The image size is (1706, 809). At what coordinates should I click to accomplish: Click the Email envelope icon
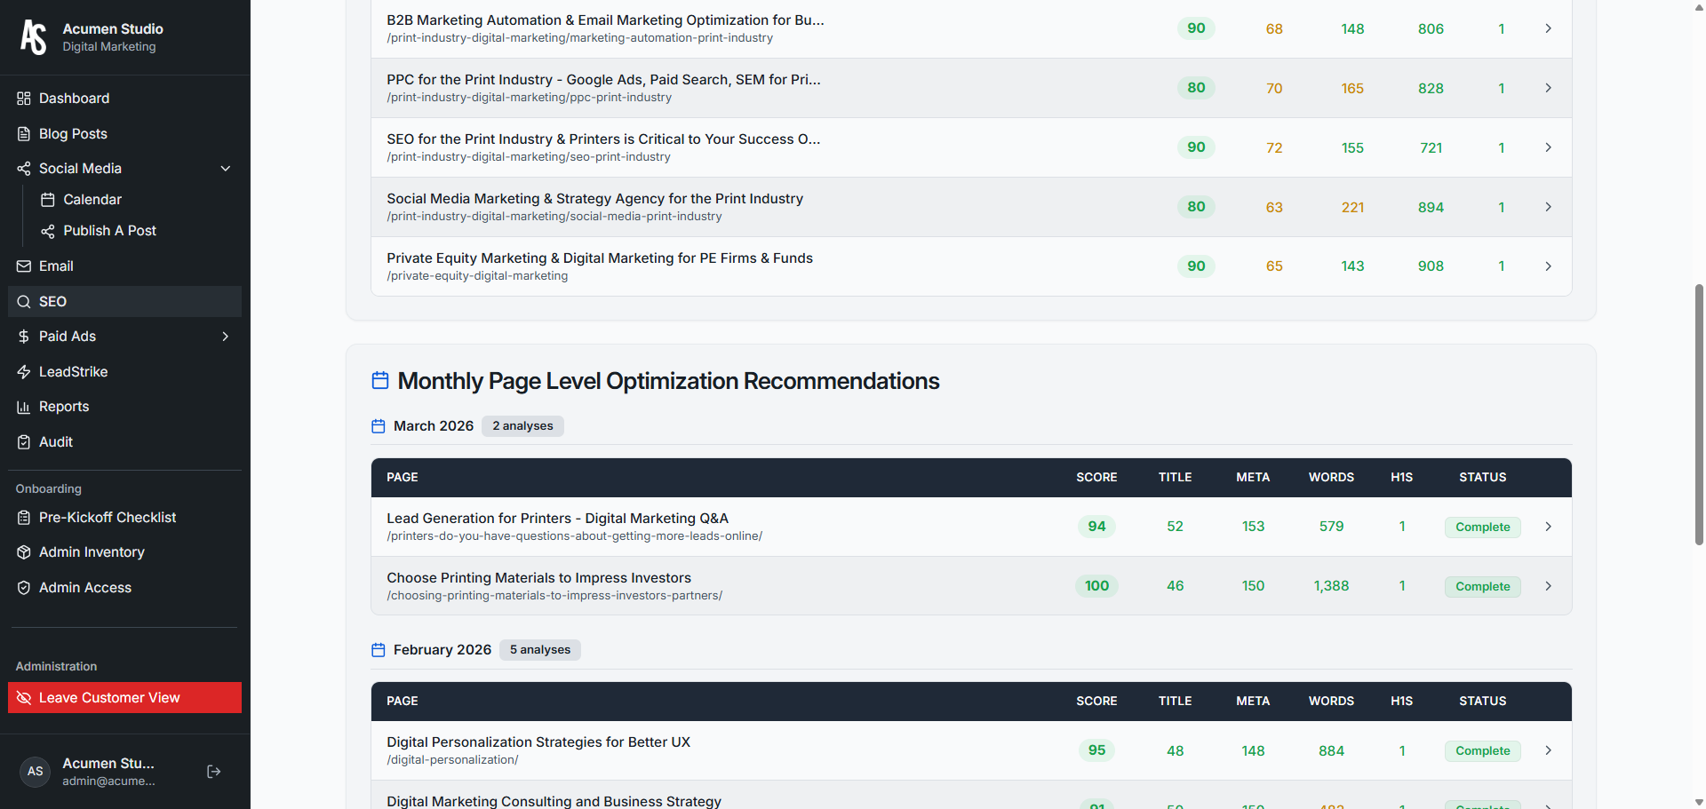pos(24,266)
